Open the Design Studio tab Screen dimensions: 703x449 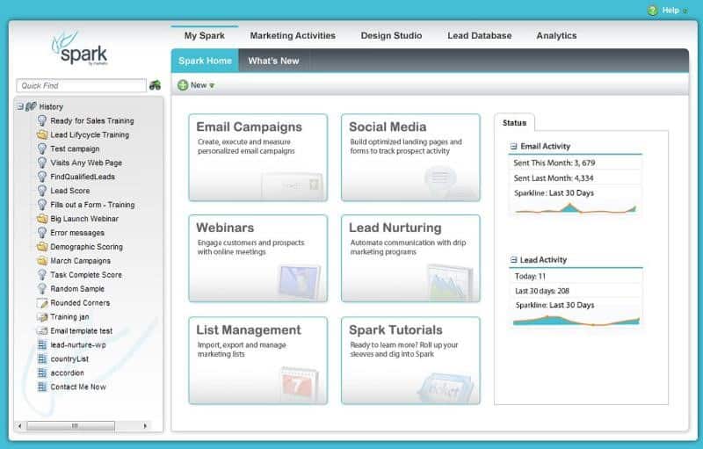click(391, 35)
